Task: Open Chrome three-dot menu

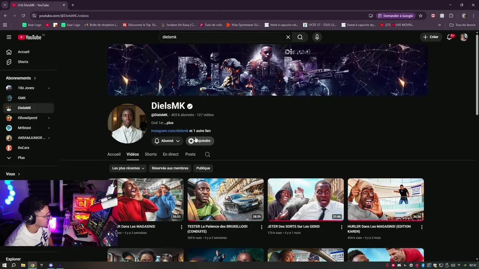Action: [473, 16]
